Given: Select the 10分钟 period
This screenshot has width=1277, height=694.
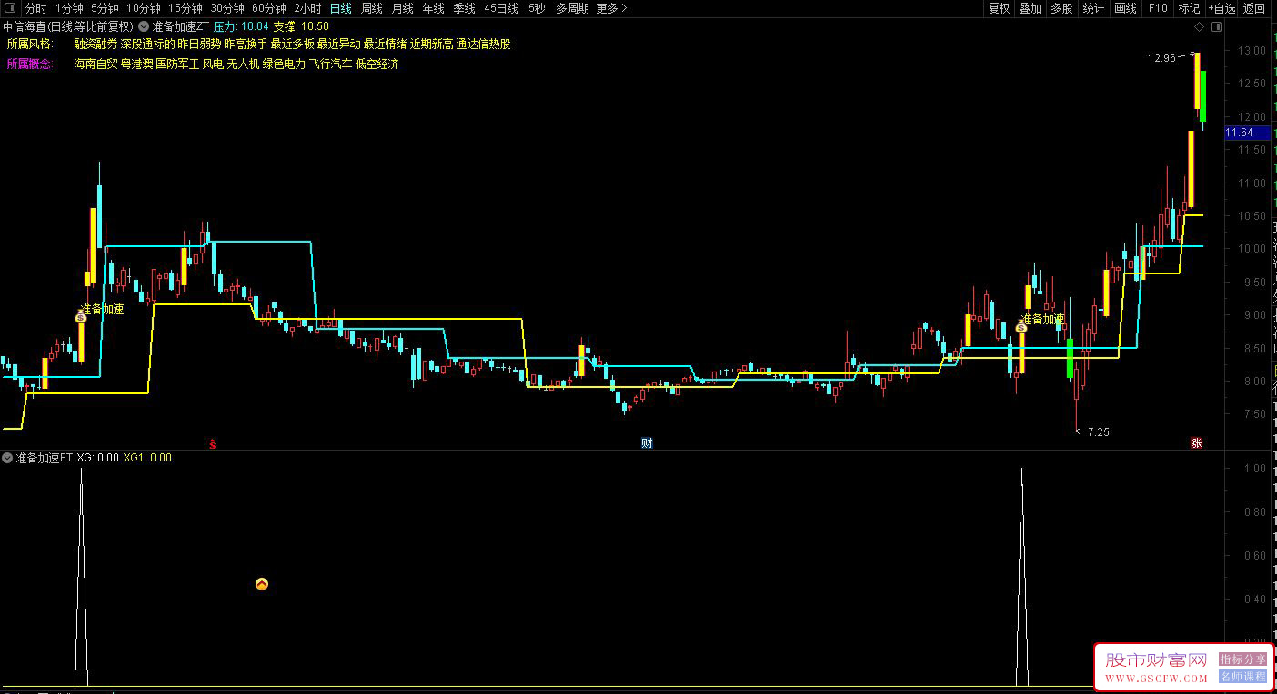Looking at the screenshot, I should click(x=144, y=8).
